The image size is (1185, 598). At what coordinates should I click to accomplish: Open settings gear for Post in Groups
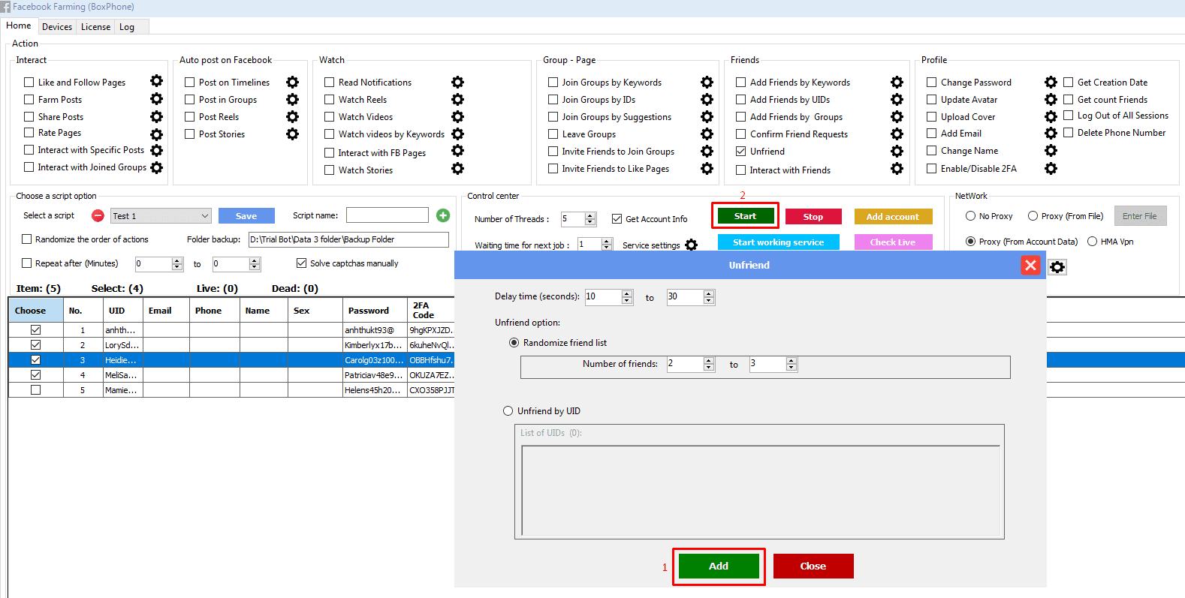pyautogui.click(x=292, y=99)
